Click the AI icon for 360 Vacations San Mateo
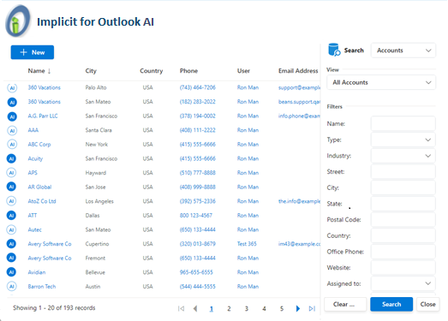This screenshot has width=448, height=321. pyautogui.click(x=12, y=102)
